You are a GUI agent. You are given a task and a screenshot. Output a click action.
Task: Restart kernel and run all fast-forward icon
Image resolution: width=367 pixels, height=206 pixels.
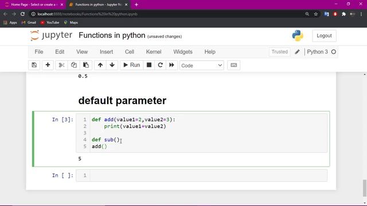point(172,65)
